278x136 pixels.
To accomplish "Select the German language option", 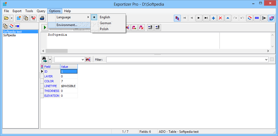I will [x=108, y=23].
